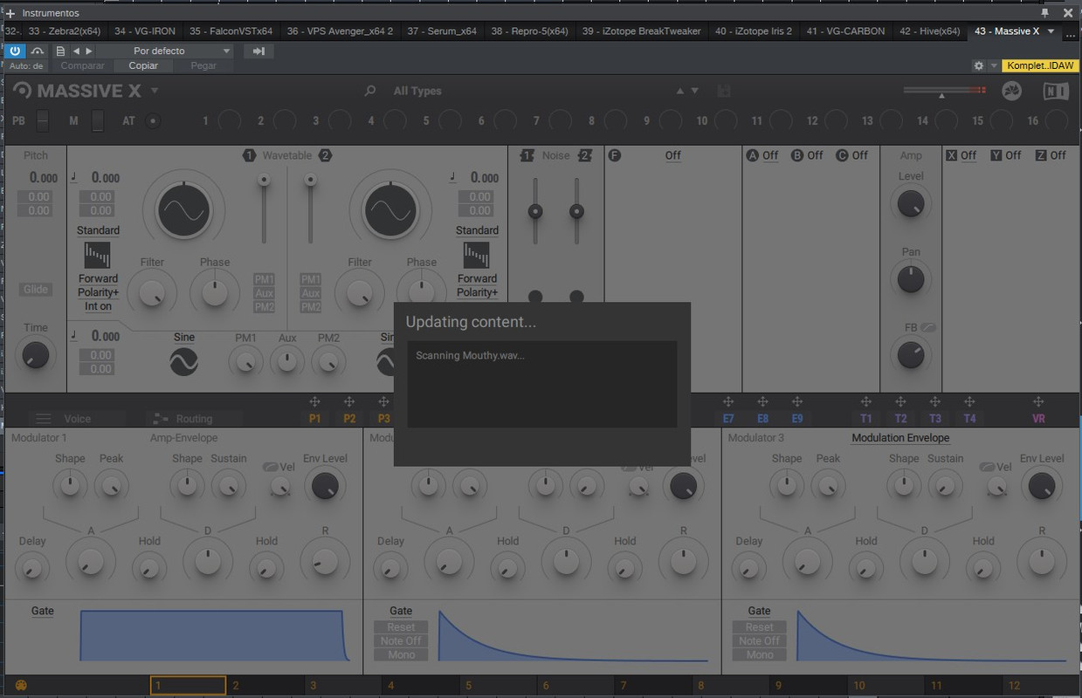Viewport: 1082px width, 698px height.
Task: Click the preset search magnifier icon
Action: [x=370, y=91]
